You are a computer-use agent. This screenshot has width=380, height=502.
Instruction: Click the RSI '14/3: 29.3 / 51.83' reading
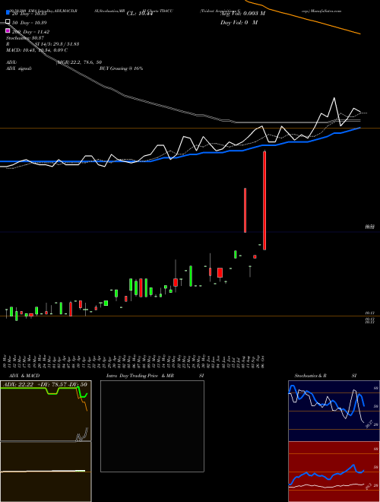pyautogui.click(x=57, y=44)
